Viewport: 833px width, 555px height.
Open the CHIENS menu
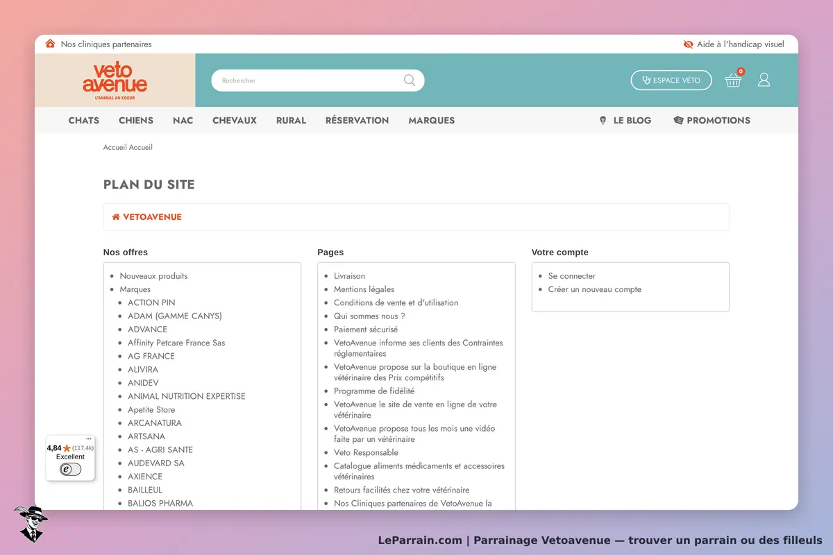click(x=136, y=120)
